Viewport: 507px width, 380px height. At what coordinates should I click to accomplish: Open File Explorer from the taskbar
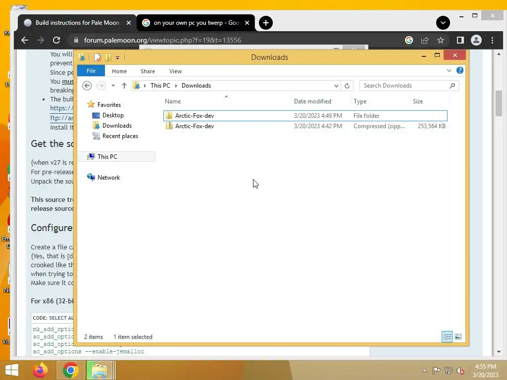click(100, 370)
